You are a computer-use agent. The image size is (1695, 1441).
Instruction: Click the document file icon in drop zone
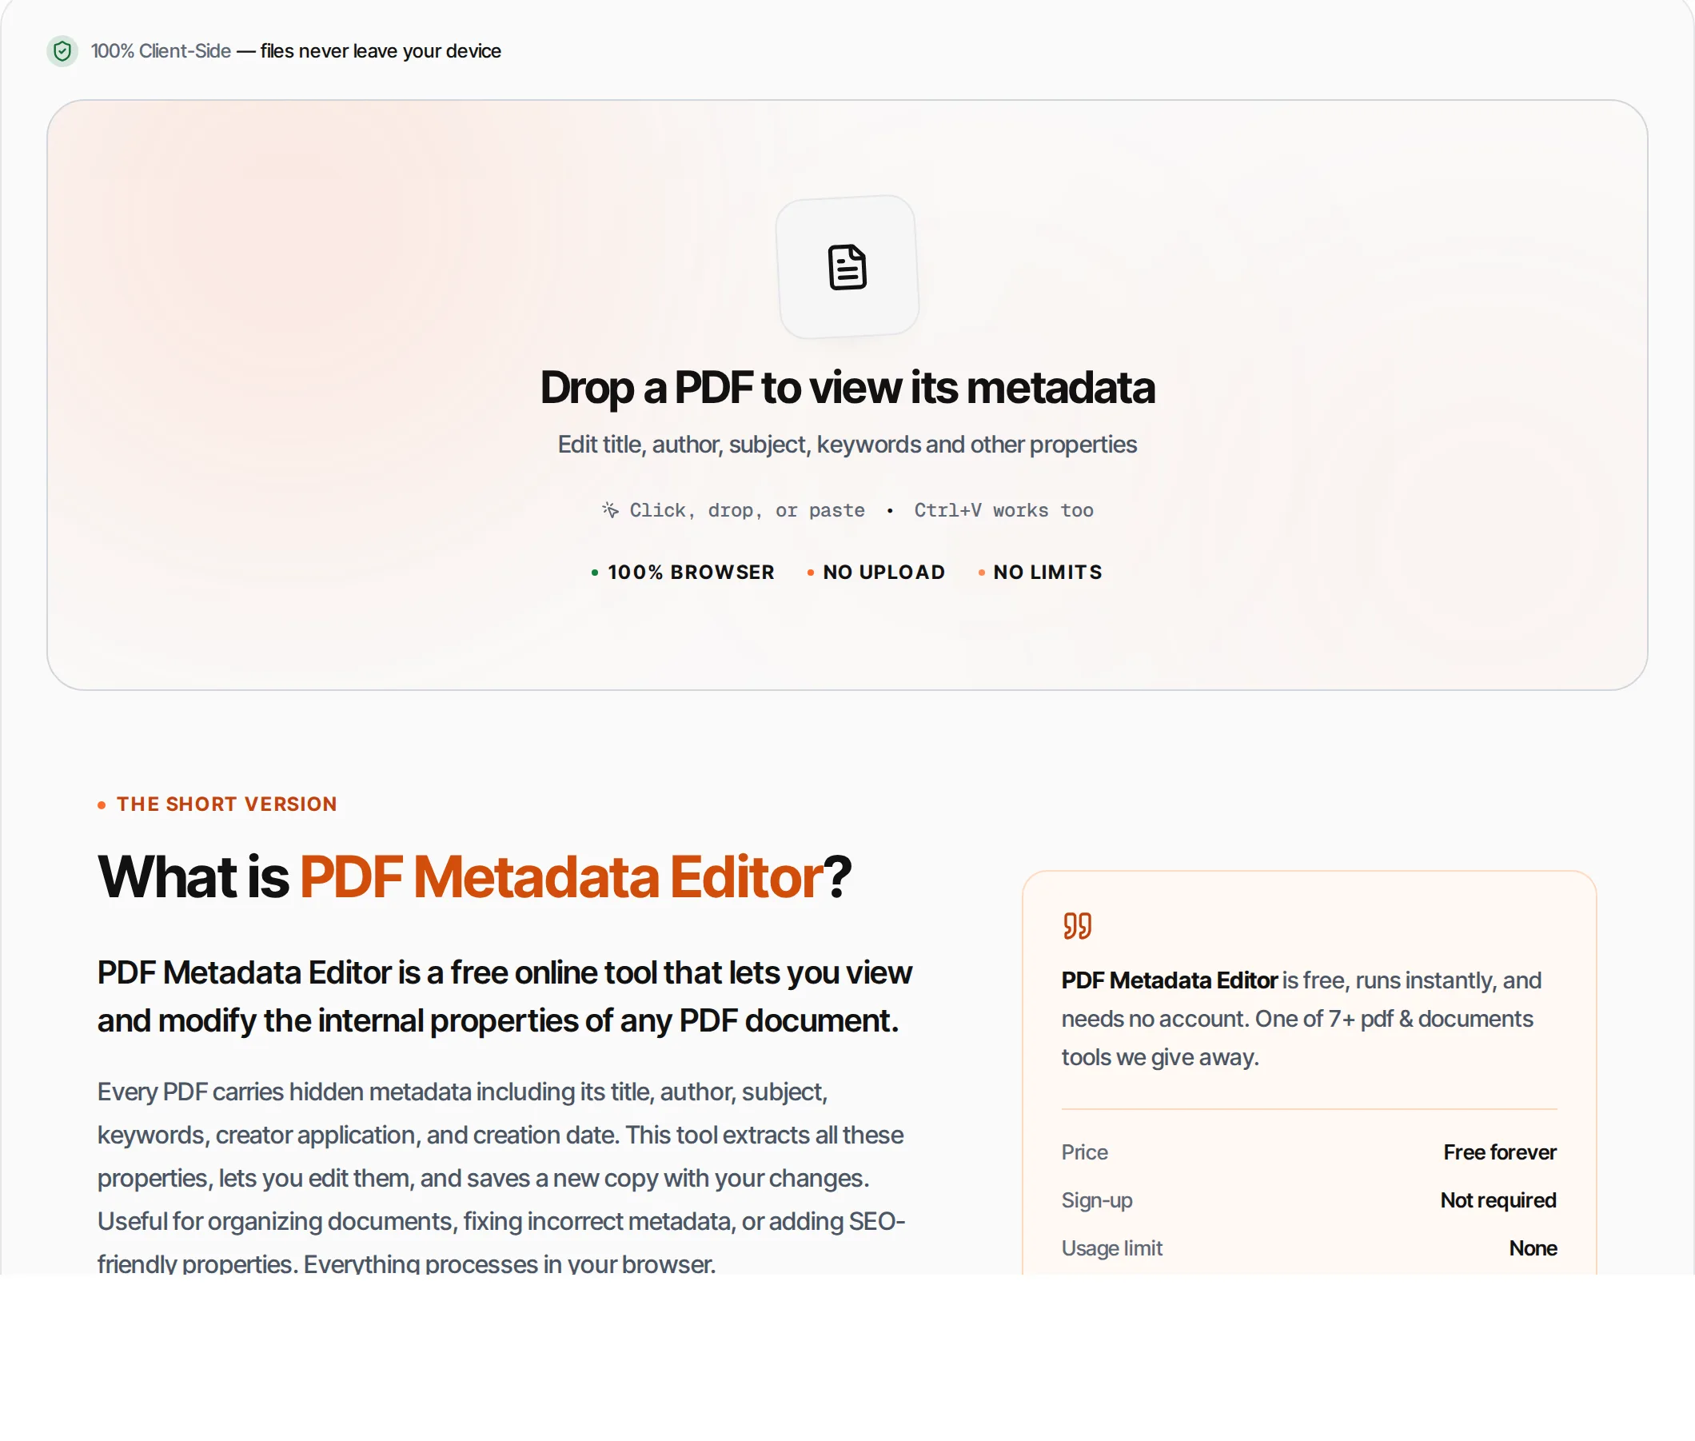tap(847, 267)
